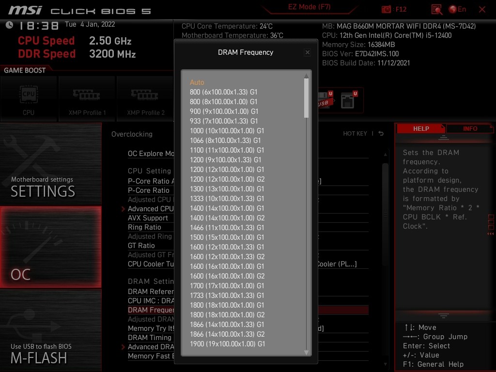
Task: Select the Memory Try It! setting
Action: pyautogui.click(x=151, y=328)
